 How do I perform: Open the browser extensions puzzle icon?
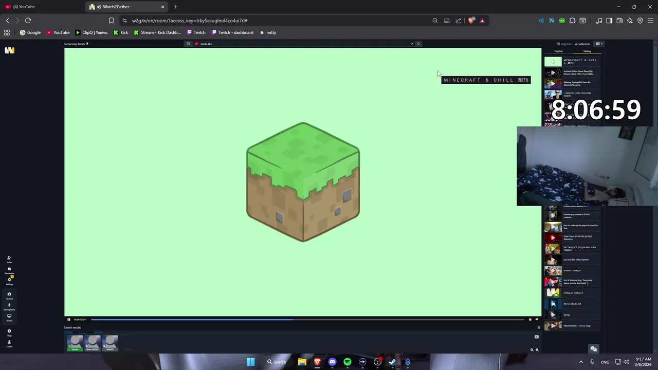click(x=572, y=21)
